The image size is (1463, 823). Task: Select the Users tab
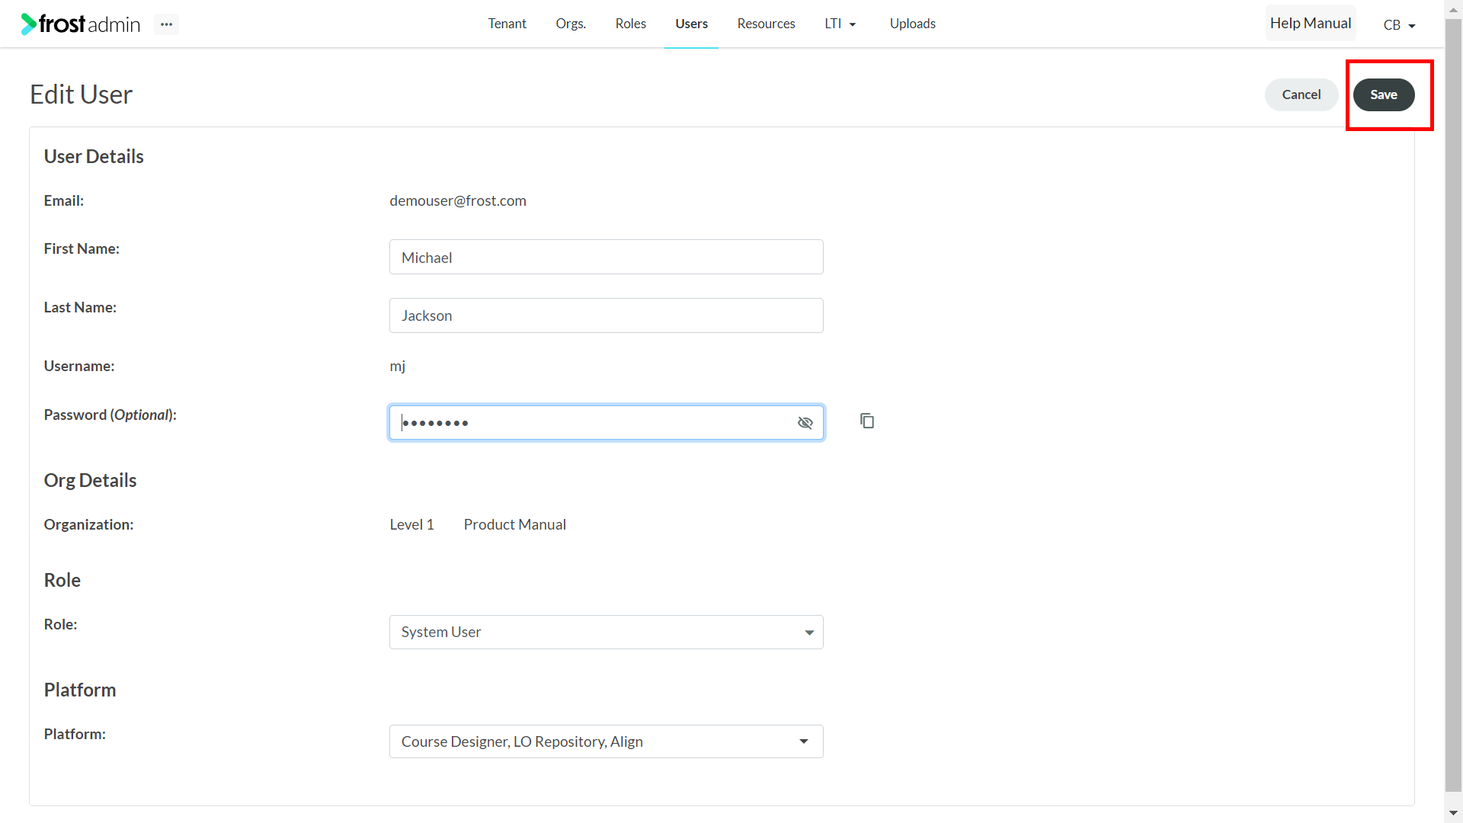pyautogui.click(x=691, y=24)
